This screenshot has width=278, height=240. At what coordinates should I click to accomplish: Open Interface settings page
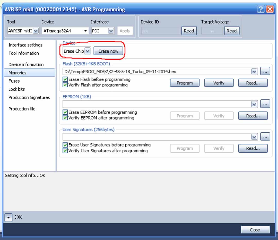point(25,45)
